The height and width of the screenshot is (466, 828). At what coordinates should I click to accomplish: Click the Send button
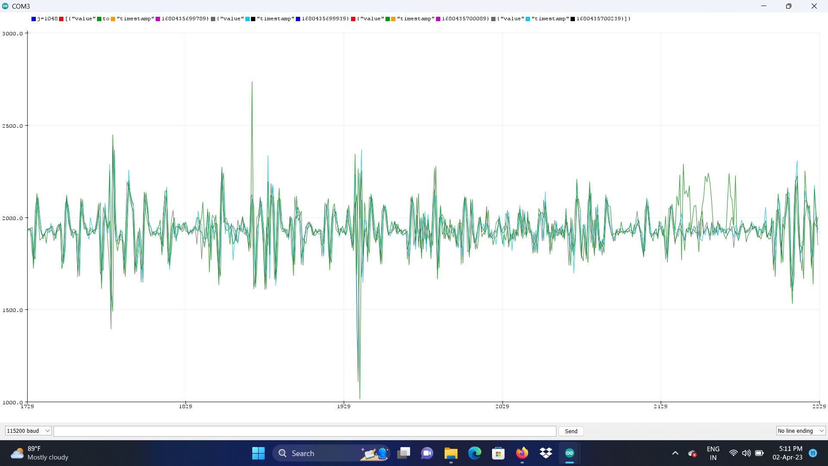click(571, 431)
